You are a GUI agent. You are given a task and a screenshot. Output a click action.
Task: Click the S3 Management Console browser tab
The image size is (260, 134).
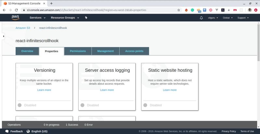click(24, 3)
